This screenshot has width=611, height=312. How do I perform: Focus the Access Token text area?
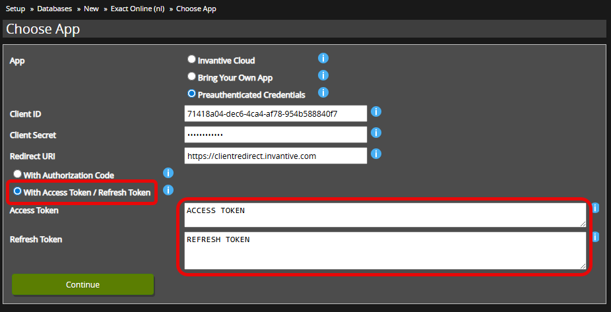coord(385,214)
